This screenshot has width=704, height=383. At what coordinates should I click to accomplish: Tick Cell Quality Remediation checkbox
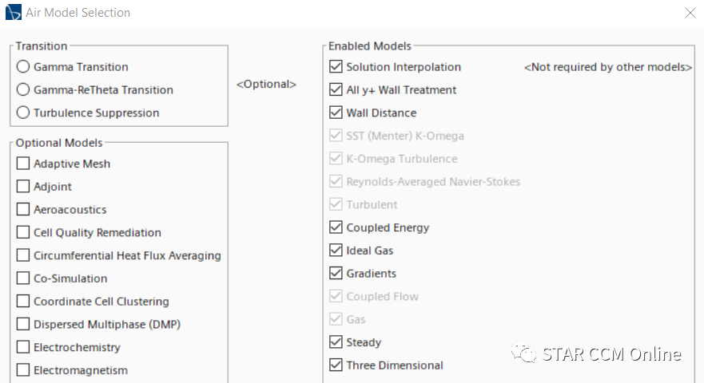23,233
